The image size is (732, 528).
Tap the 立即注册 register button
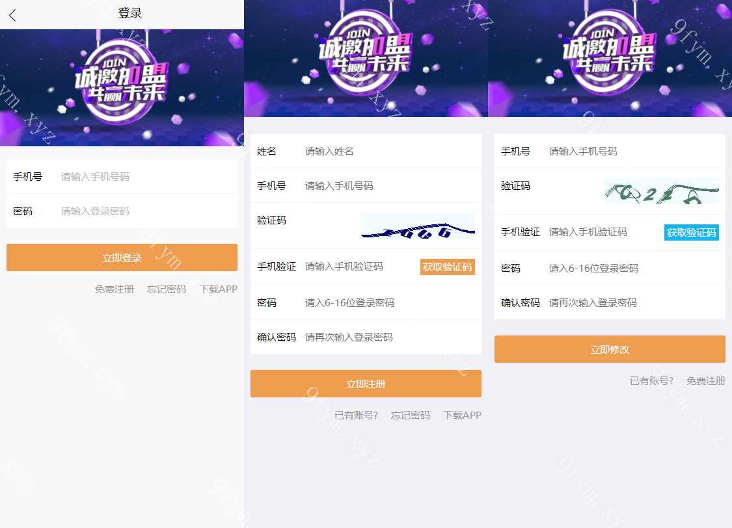366,384
